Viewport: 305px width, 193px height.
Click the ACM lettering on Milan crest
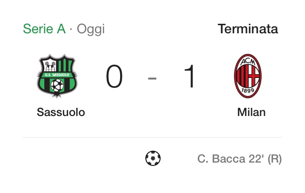click(x=248, y=61)
